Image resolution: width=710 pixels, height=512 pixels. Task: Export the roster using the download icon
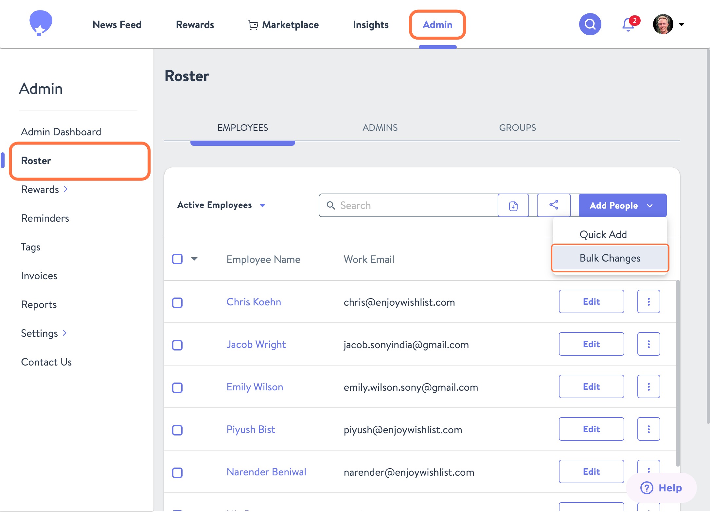(513, 205)
